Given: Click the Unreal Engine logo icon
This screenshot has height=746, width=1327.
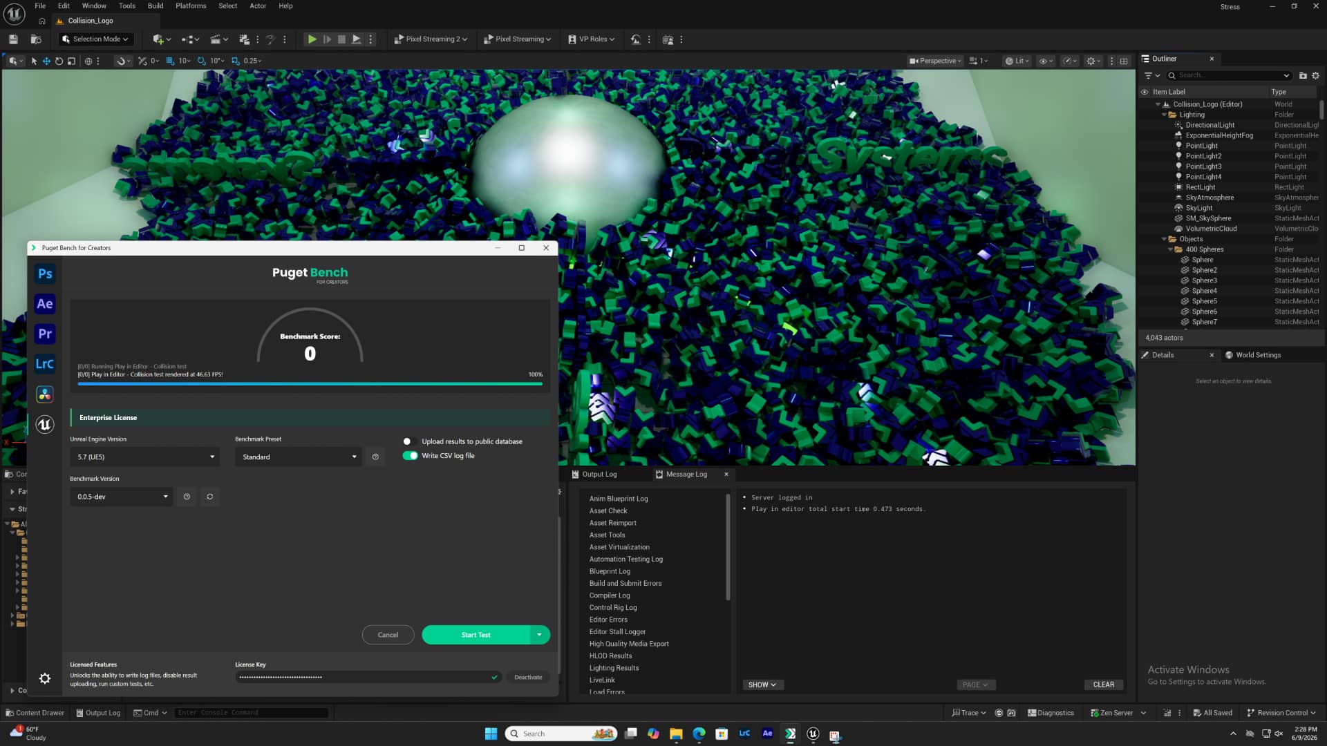Looking at the screenshot, I should pyautogui.click(x=14, y=13).
